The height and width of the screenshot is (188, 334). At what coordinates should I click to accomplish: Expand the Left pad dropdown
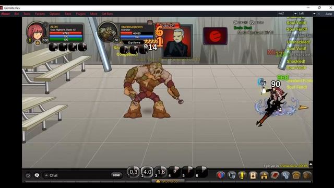(x=314, y=14)
